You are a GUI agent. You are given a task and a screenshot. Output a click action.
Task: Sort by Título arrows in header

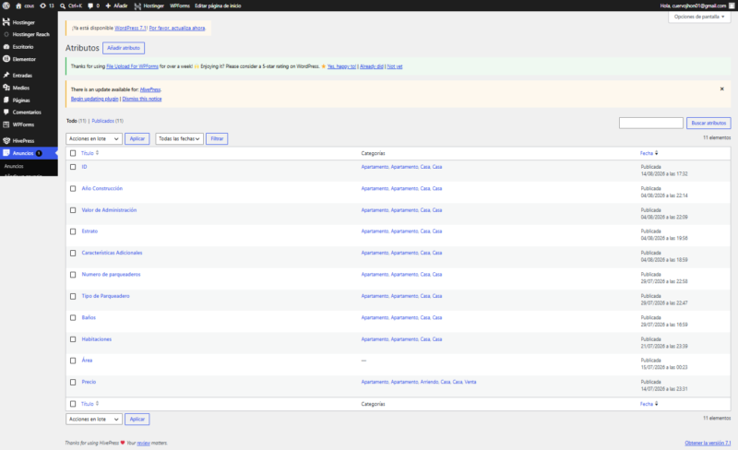(x=97, y=153)
